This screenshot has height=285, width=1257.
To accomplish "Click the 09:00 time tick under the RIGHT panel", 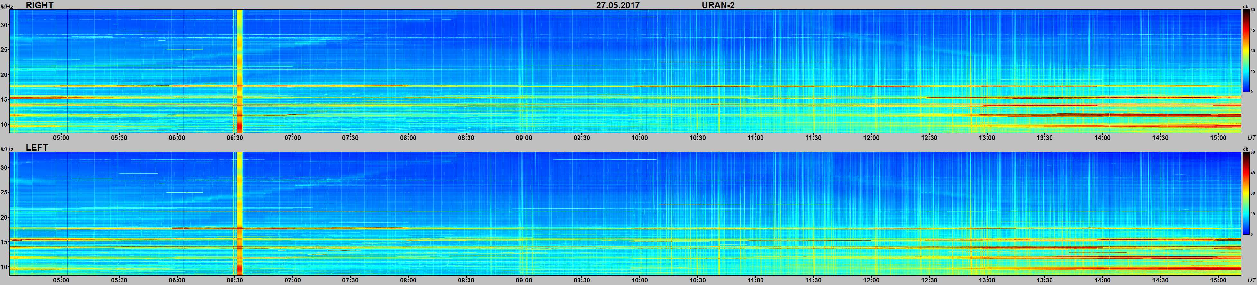I will [524, 138].
